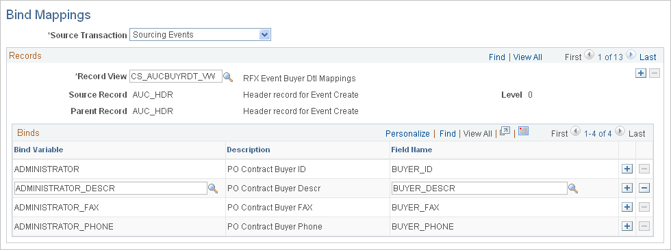Open lookup for BUYER_DESCR field name
Viewport: 671px width, 250px height.
coord(573,189)
